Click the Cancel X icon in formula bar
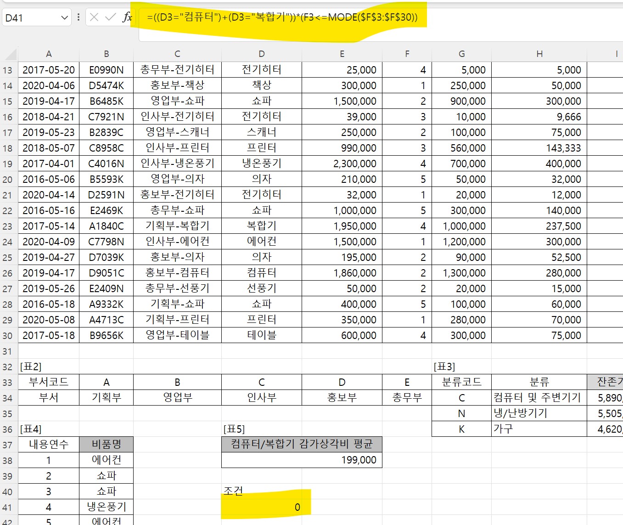 pos(94,17)
